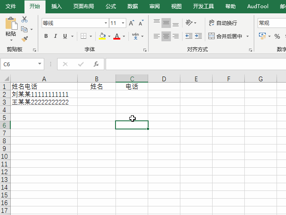Click inside the formula bar input

(x=196, y=64)
